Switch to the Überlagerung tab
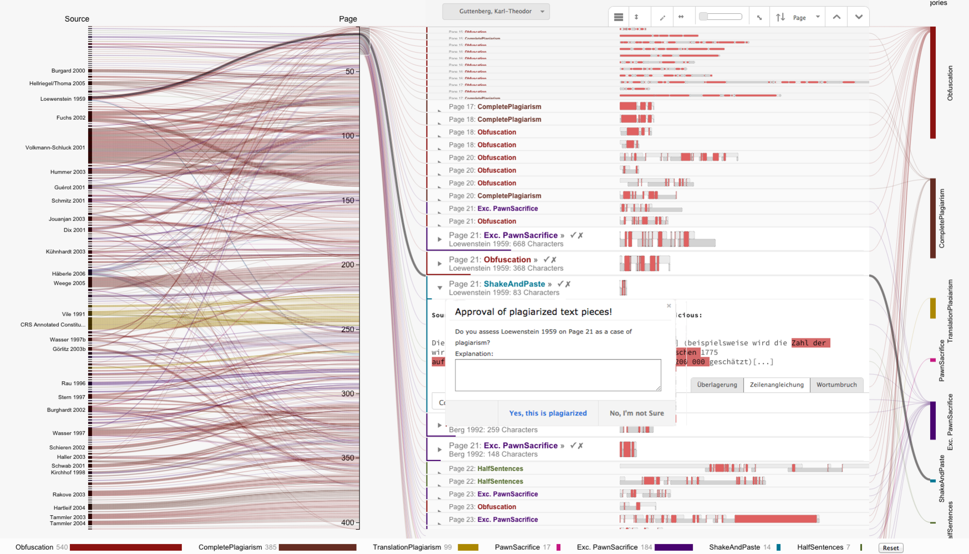Image resolution: width=969 pixels, height=554 pixels. (x=717, y=384)
